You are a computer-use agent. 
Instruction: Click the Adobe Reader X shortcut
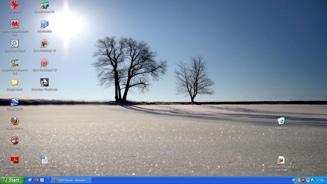click(x=15, y=160)
